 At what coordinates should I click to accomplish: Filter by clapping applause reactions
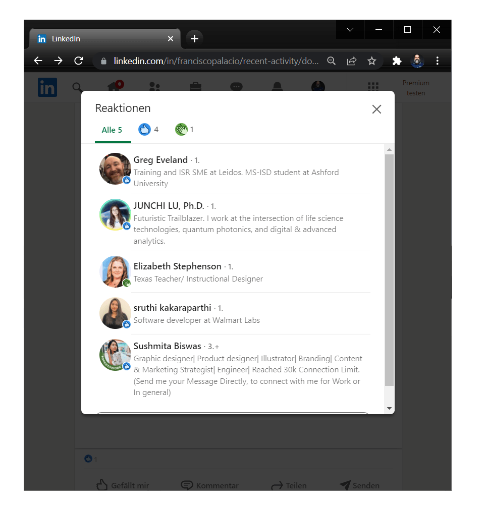(x=184, y=130)
